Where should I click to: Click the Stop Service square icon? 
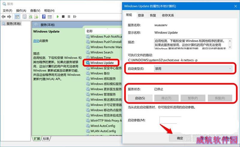(x=63, y=16)
